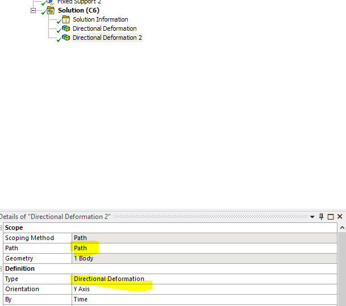Viewport: 346px width, 306px height.
Task: Select the Directional Deformation tree item
Action: [105, 28]
